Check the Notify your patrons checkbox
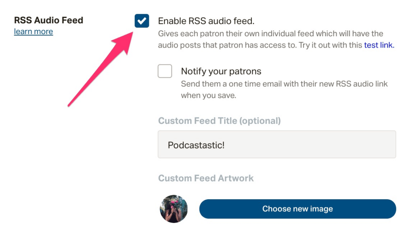 pyautogui.click(x=165, y=71)
